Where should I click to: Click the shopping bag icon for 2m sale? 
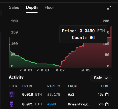coord(107,104)
